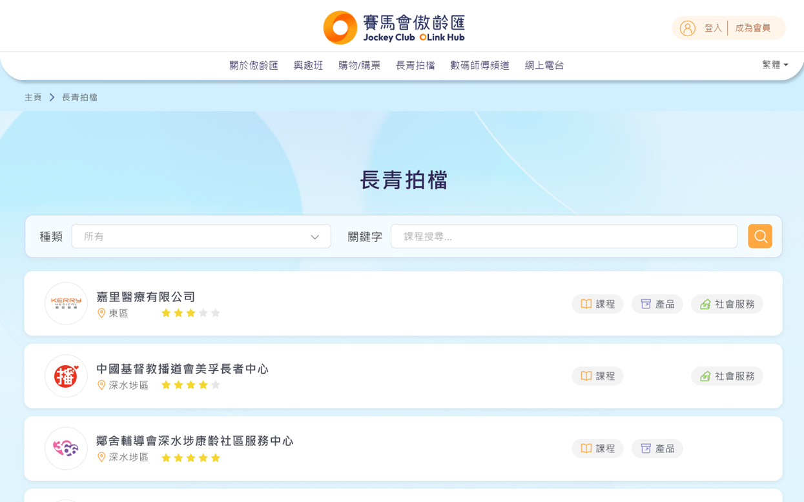
Task: Click star rating of 鄰舍輔導會深水埗康齡社區服務中心
Action: tap(191, 457)
